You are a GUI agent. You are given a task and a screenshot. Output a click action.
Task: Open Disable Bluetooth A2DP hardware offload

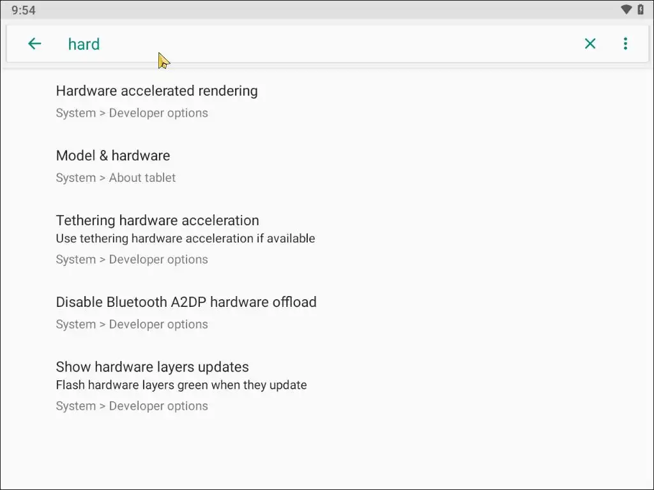tap(186, 302)
